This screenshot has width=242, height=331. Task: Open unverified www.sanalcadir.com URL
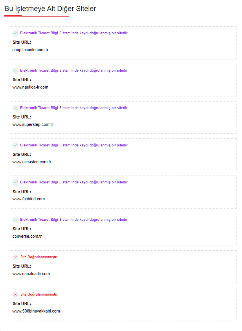tap(31, 274)
